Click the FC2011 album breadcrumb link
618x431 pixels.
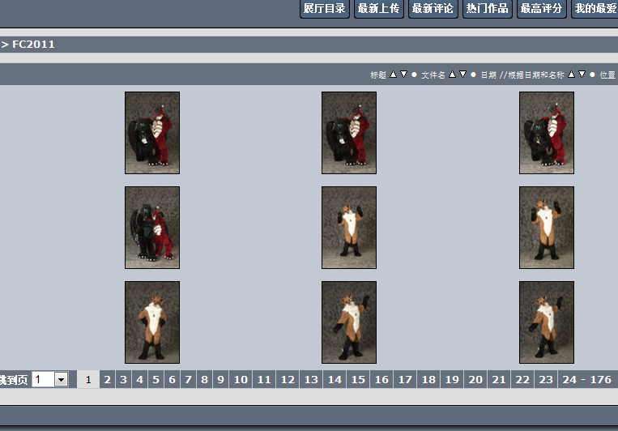point(33,45)
